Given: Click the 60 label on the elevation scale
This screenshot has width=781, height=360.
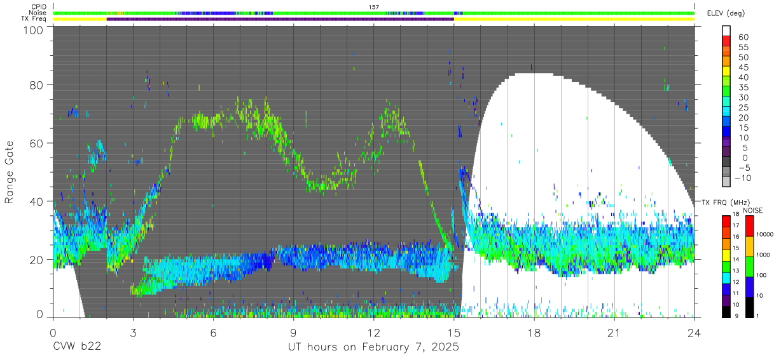Looking at the screenshot, I should pos(743,37).
